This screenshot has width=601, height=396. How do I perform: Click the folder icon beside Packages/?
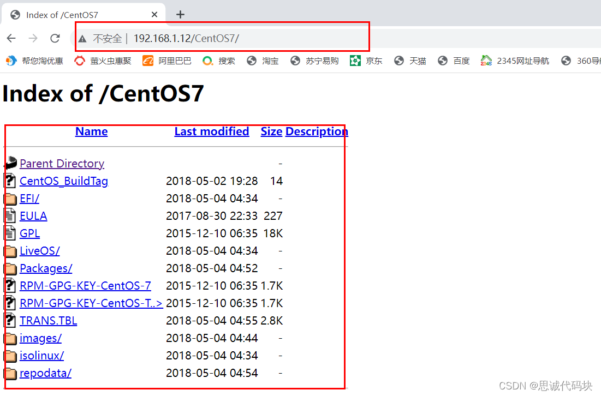coord(11,269)
